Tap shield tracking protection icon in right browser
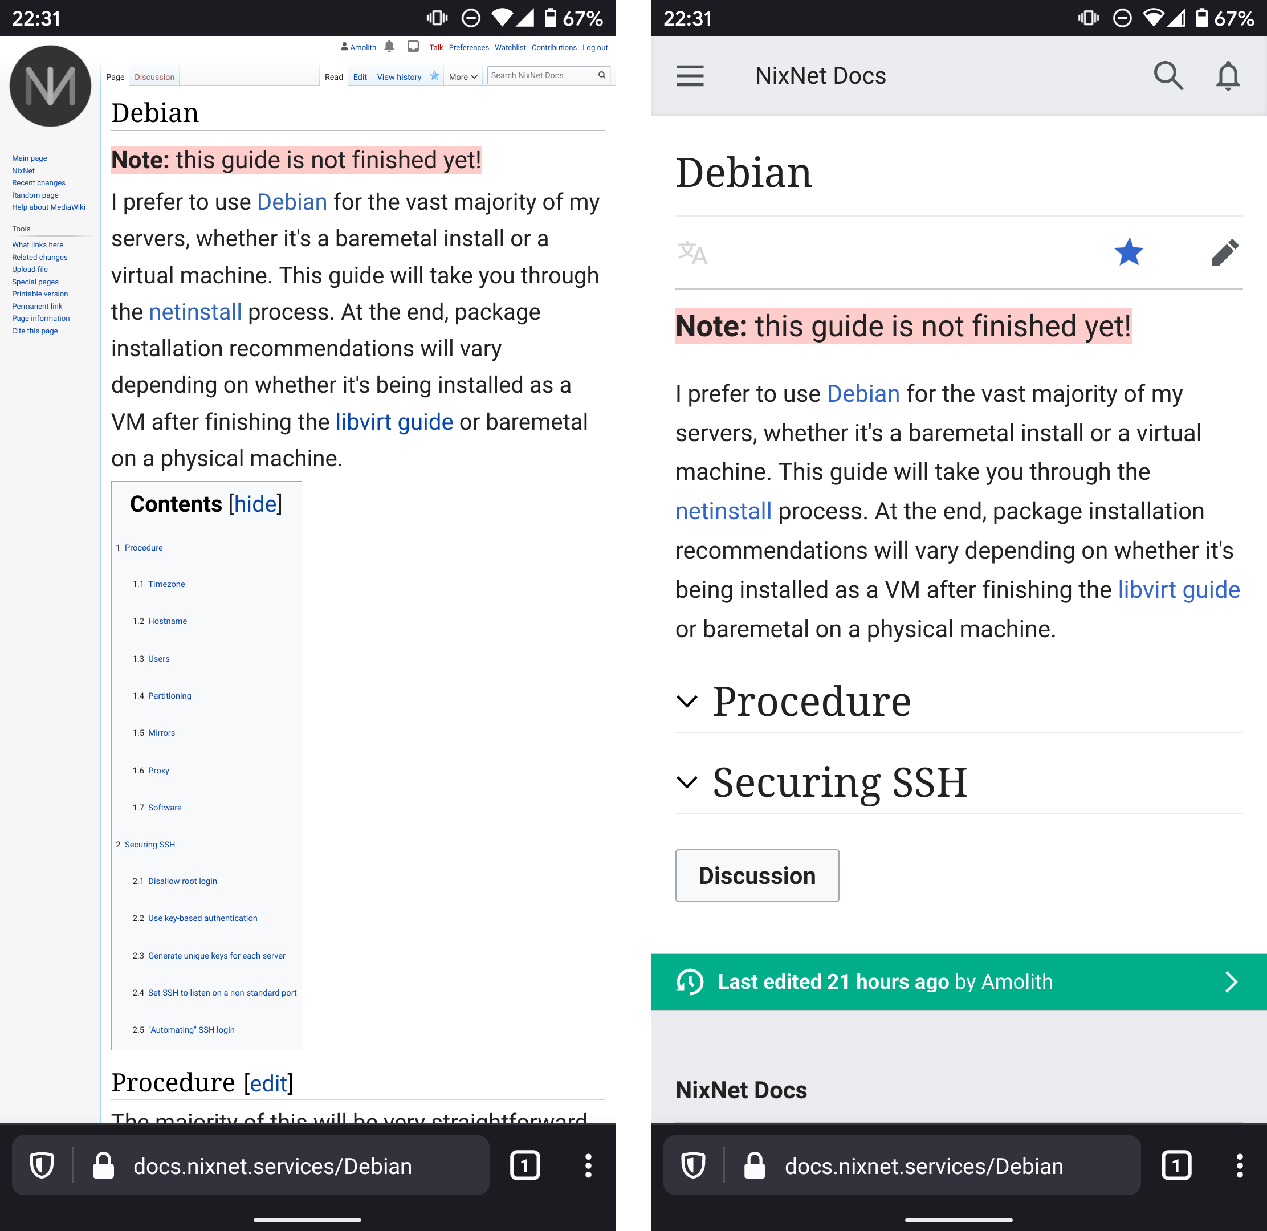The height and width of the screenshot is (1231, 1267). pyautogui.click(x=693, y=1165)
